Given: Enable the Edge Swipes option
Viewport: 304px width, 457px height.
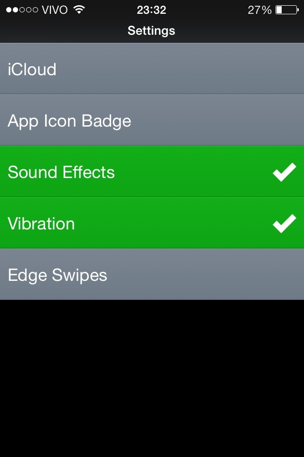Looking at the screenshot, I should (57, 275).
